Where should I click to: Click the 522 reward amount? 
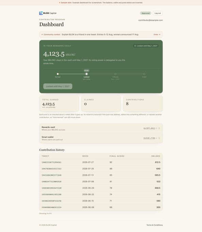click(158, 182)
